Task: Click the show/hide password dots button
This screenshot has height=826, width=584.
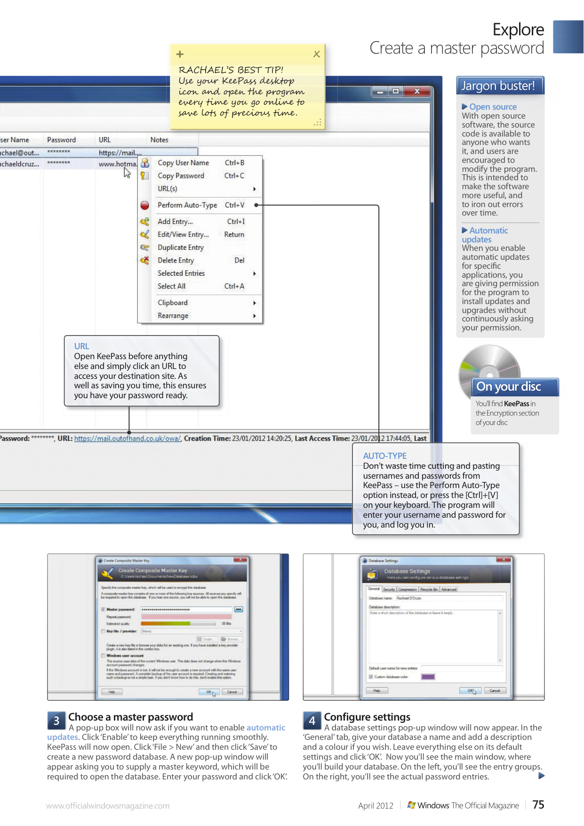Action: pos(239,609)
